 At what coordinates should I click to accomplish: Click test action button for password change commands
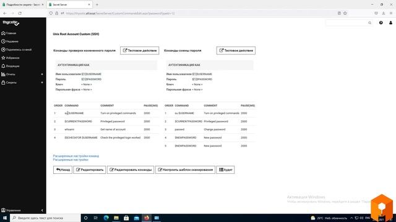(236, 51)
